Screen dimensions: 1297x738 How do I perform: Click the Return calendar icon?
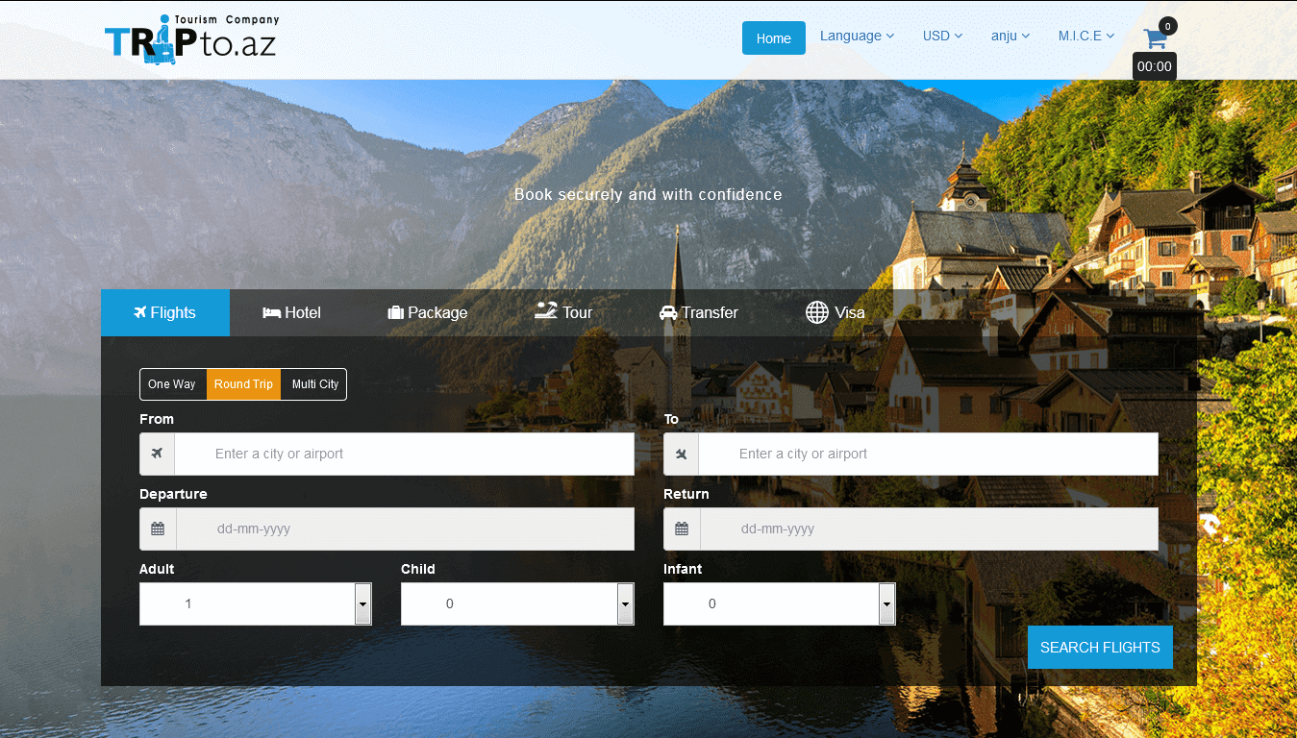point(682,529)
